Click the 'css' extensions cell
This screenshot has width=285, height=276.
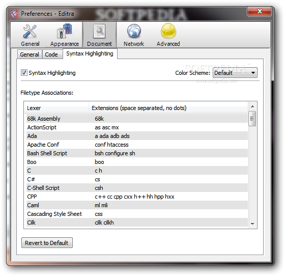99,214
